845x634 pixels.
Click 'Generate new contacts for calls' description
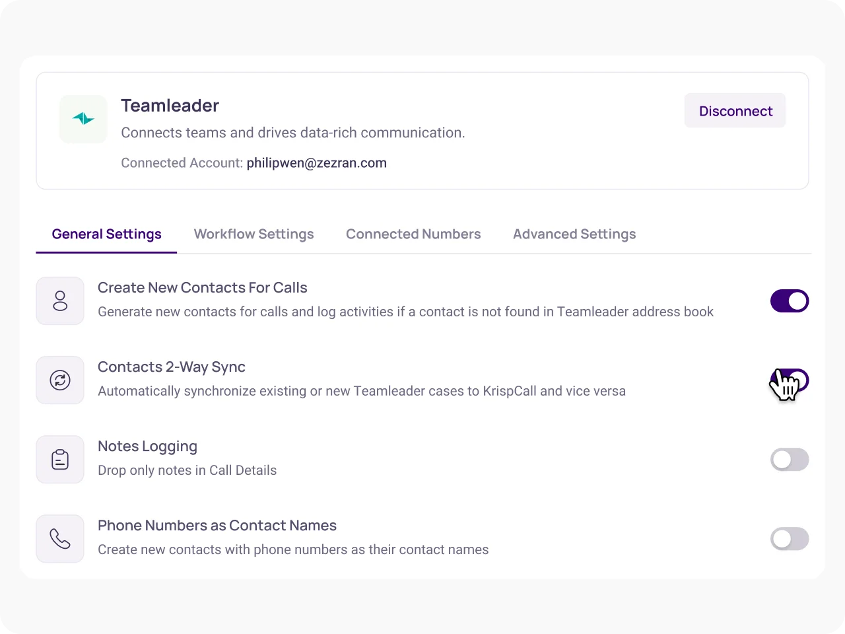tap(406, 312)
